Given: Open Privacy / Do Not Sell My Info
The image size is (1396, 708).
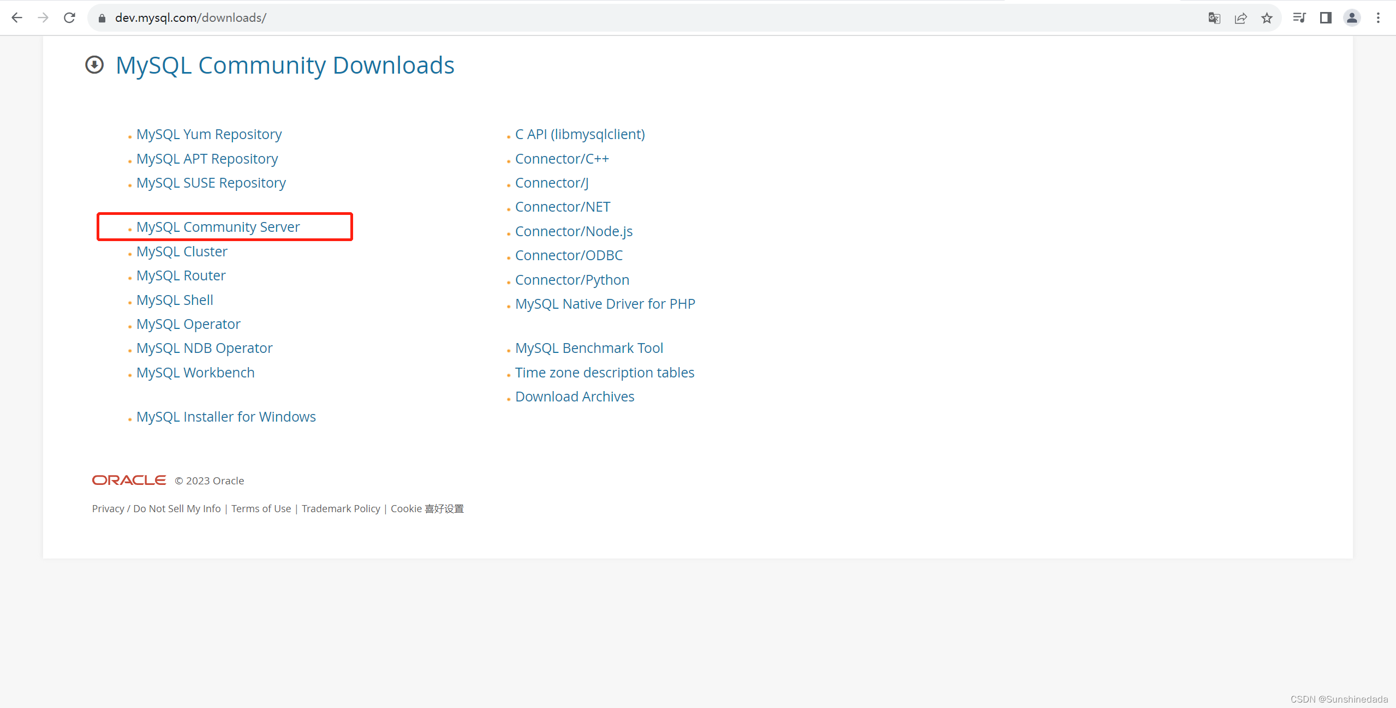Looking at the screenshot, I should (x=157, y=508).
